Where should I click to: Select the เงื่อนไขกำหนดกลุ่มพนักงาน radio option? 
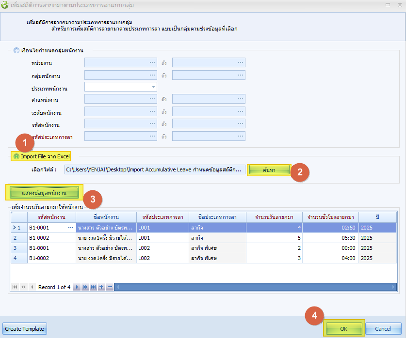(x=17, y=50)
